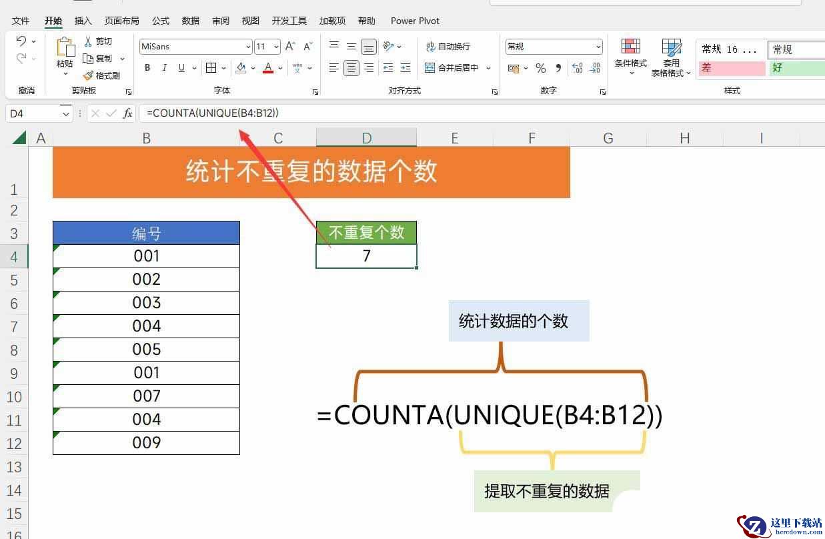Click the select-all corner triangle
Viewport: 825px width, 539px height.
click(19, 138)
